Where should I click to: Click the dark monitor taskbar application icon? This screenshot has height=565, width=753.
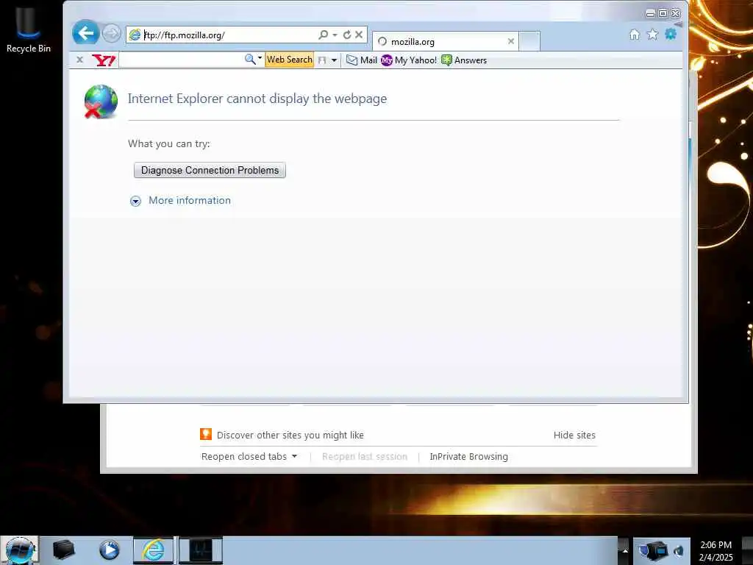(201, 550)
